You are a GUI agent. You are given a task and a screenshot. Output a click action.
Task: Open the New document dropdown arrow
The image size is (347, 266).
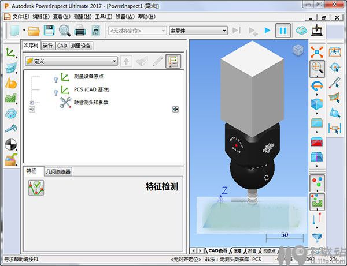point(24,31)
